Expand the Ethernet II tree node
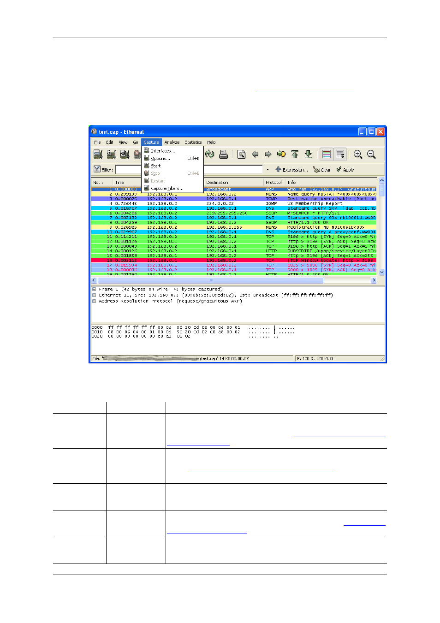440x623 pixels. pos(94,295)
